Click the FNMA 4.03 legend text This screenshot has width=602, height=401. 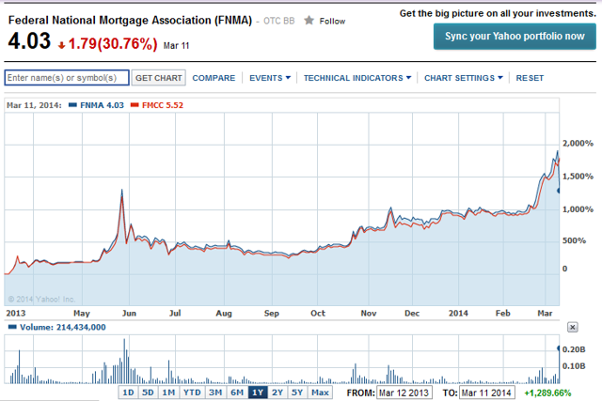tap(102, 105)
